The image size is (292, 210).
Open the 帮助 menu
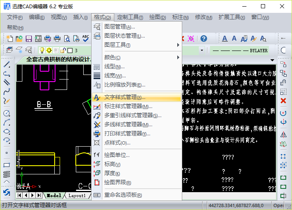coord(15,28)
